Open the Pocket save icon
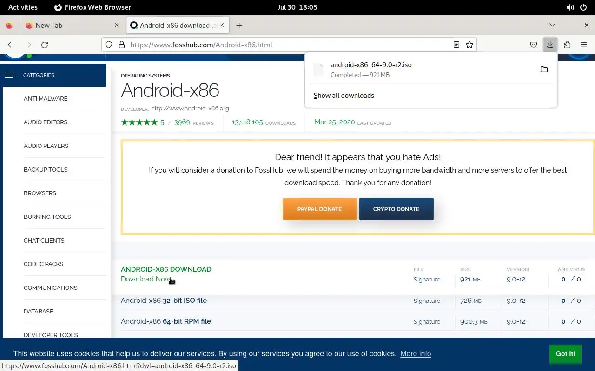Image resolution: width=595 pixels, height=371 pixels. pos(534,45)
